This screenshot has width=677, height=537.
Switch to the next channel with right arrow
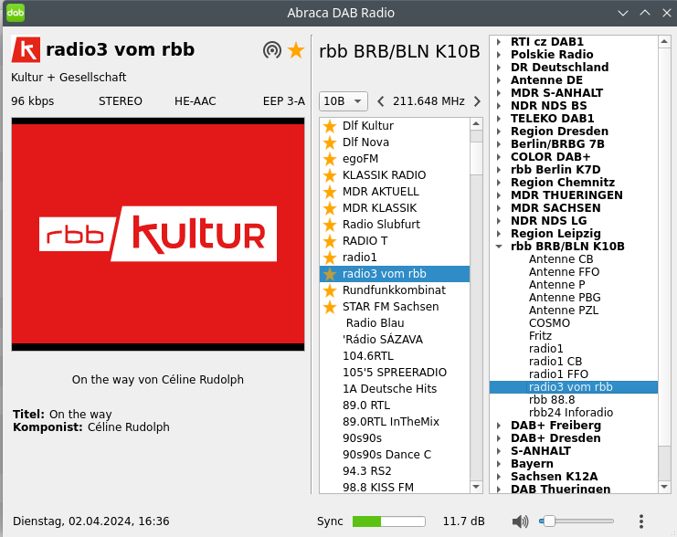pyautogui.click(x=477, y=101)
